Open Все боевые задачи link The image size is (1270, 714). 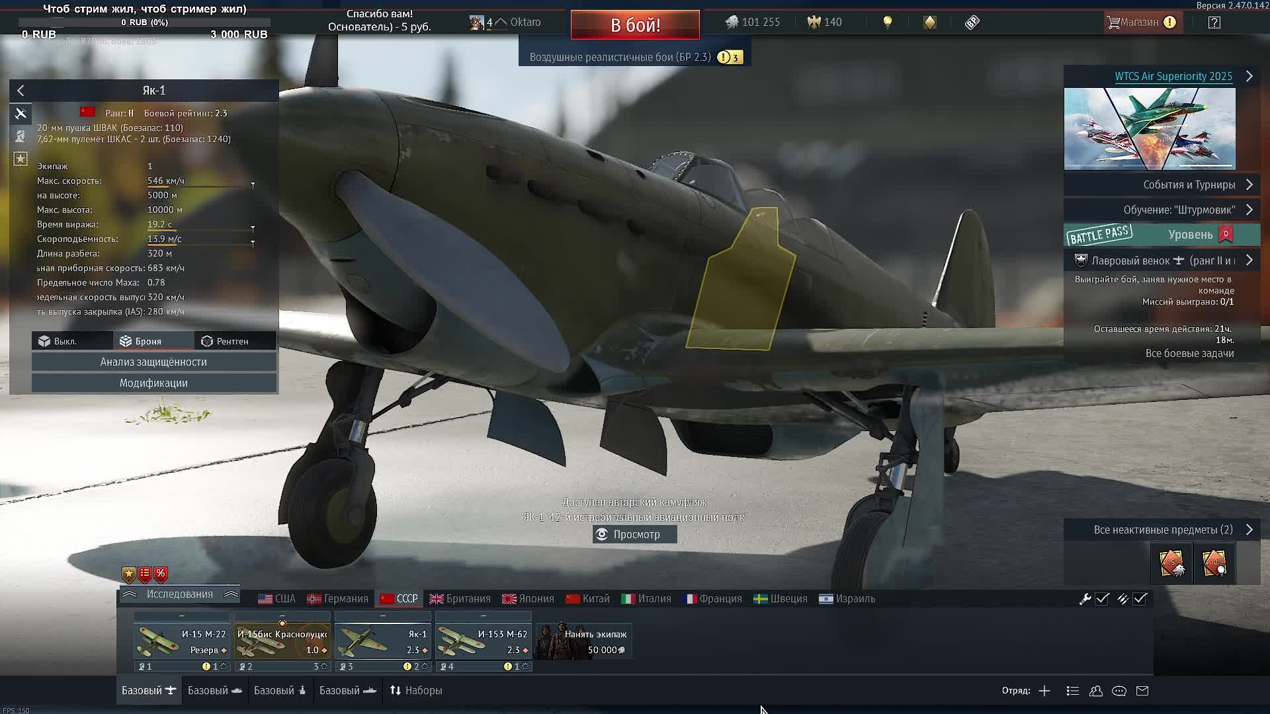click(x=1189, y=353)
